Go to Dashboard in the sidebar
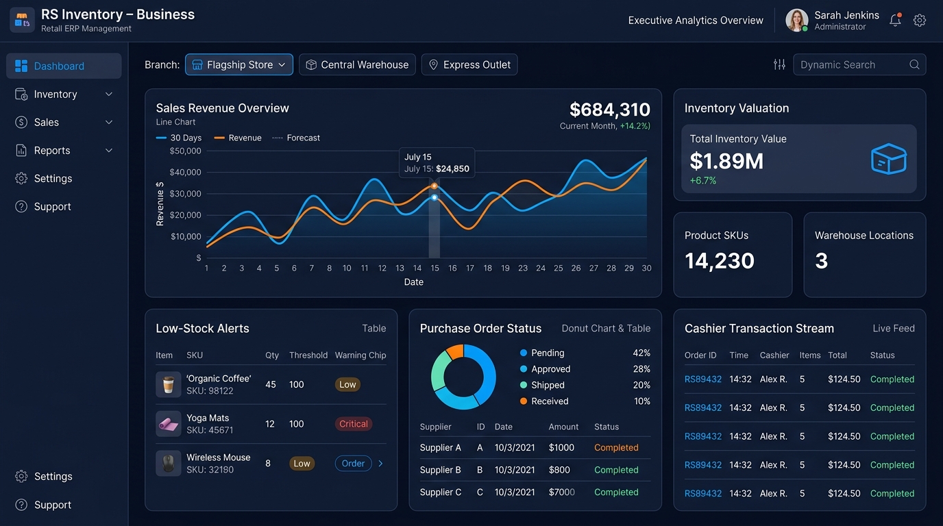Screen dimensions: 943x526 pyautogui.click(x=64, y=66)
